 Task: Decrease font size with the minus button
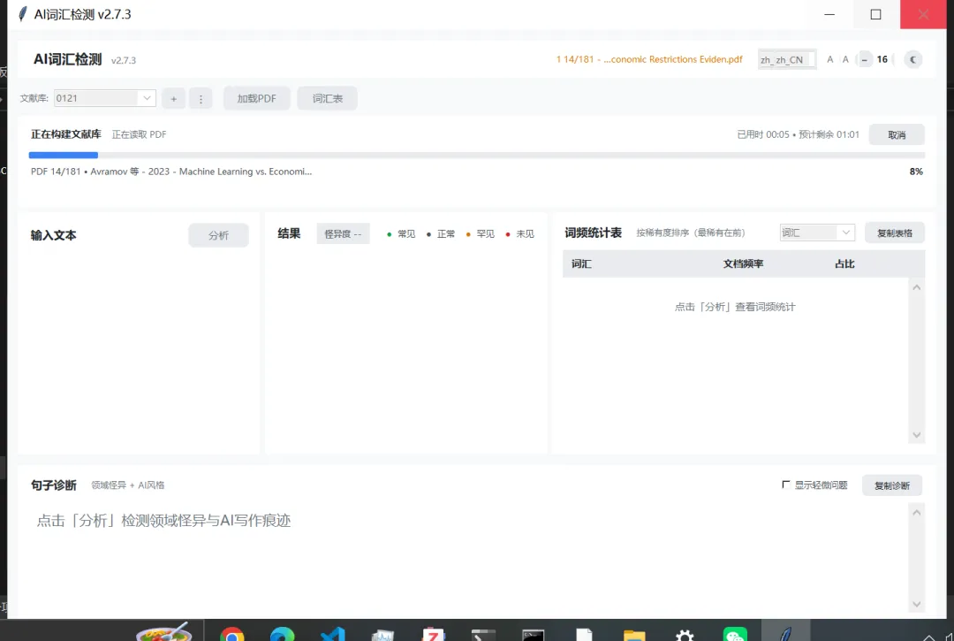click(x=864, y=59)
